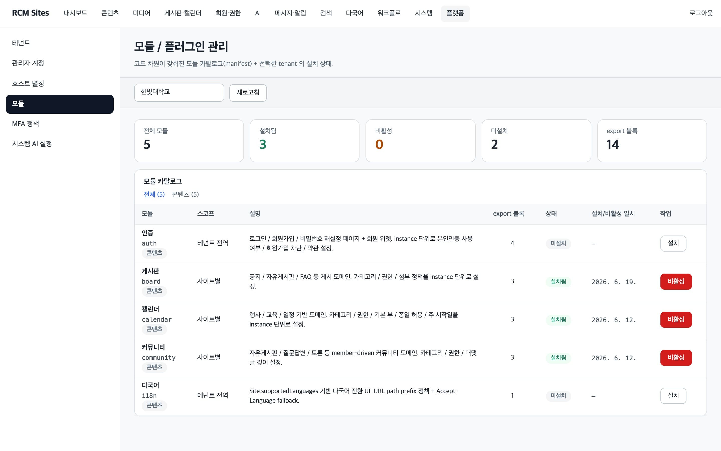Click 비활성 for the calendar module
This screenshot has height=451, width=721.
click(x=676, y=319)
